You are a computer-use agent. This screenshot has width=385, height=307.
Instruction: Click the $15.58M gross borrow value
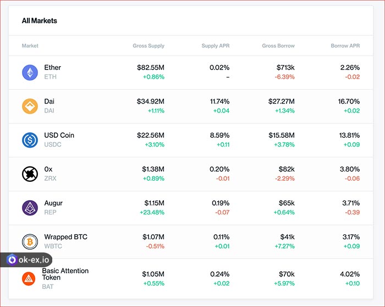(282, 135)
